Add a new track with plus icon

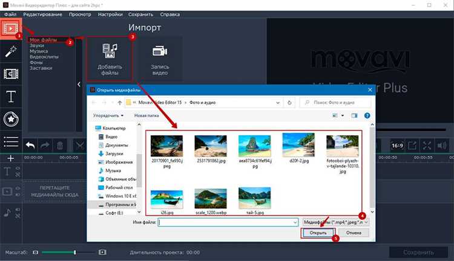coord(11,158)
